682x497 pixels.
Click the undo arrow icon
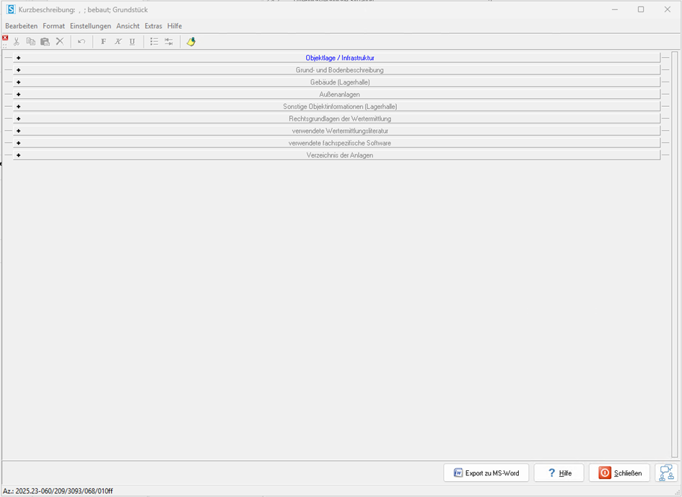click(x=82, y=42)
